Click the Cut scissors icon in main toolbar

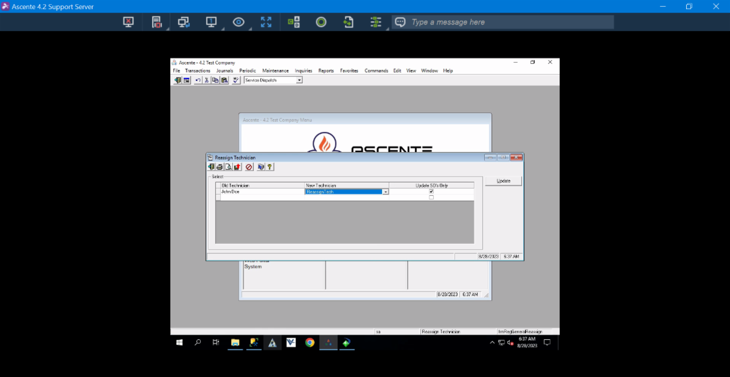207,80
